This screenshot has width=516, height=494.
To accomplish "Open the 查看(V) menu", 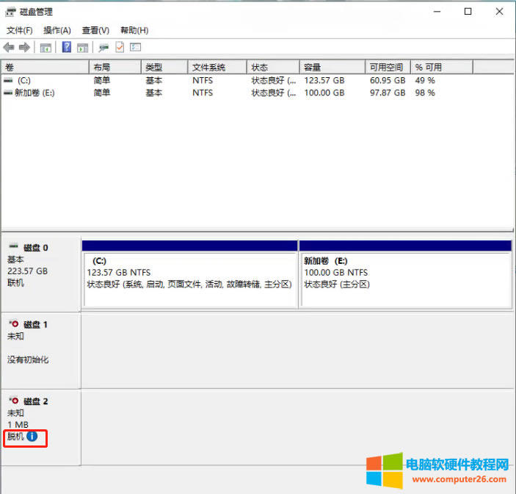I will 95,30.
